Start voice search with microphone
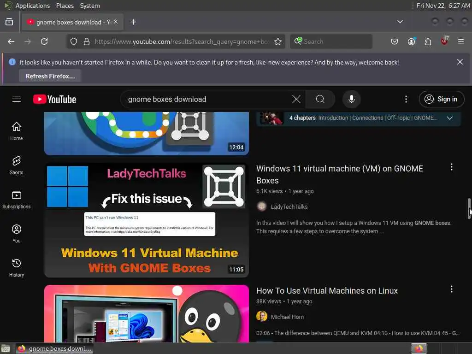This screenshot has width=472, height=354. [351, 100]
